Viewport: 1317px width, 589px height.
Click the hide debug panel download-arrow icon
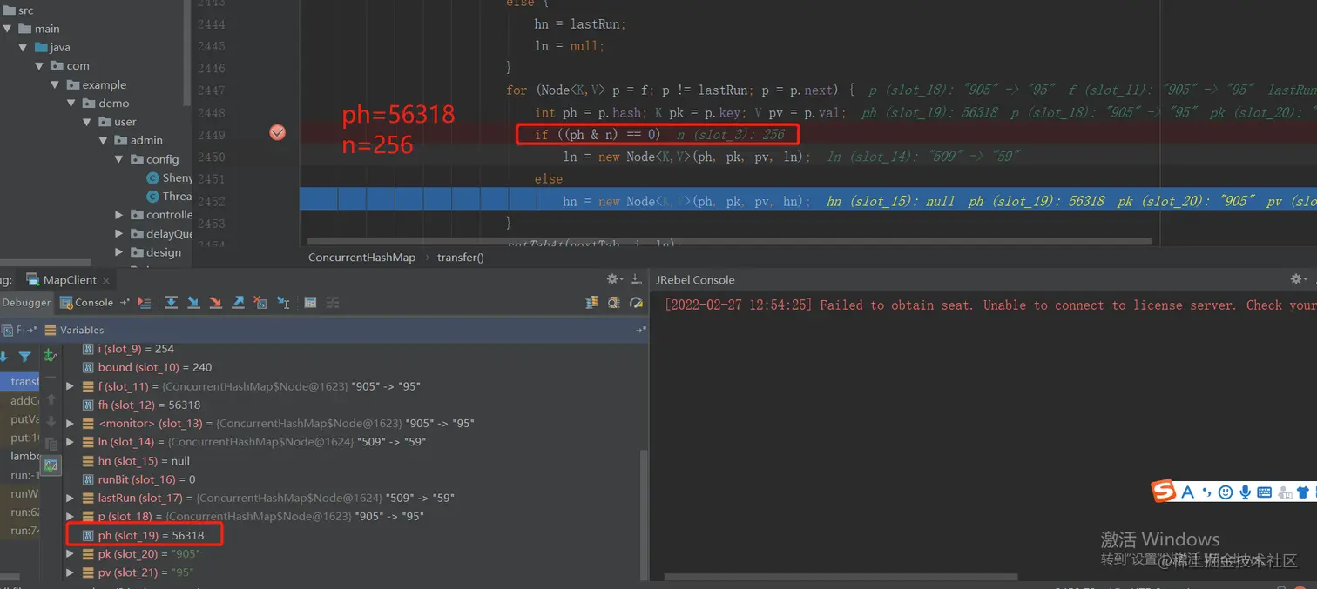click(x=636, y=279)
